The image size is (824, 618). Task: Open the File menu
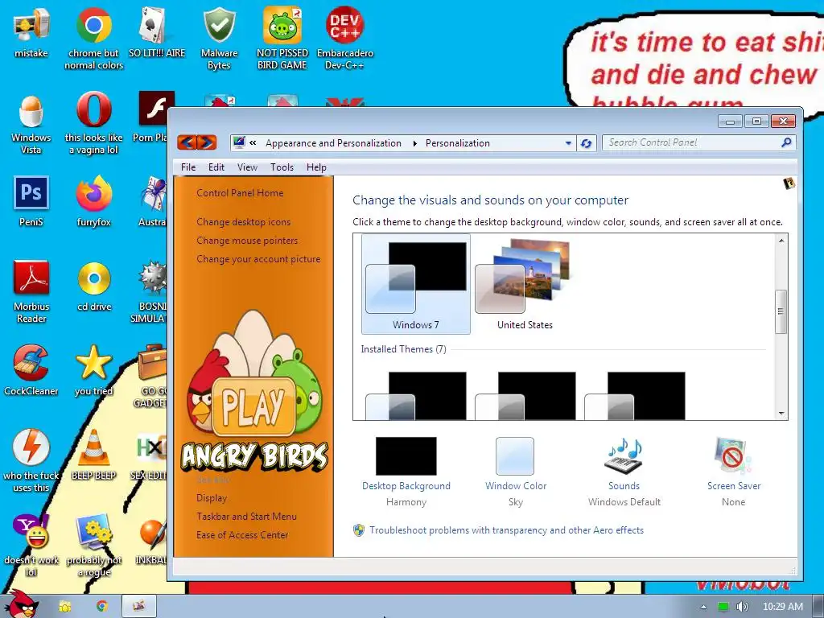point(188,167)
